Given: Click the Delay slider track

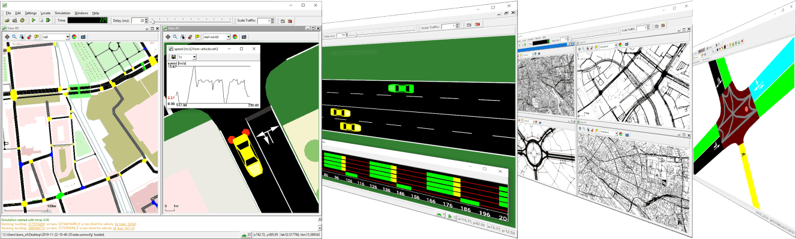Looking at the screenshot, I should point(191,20).
